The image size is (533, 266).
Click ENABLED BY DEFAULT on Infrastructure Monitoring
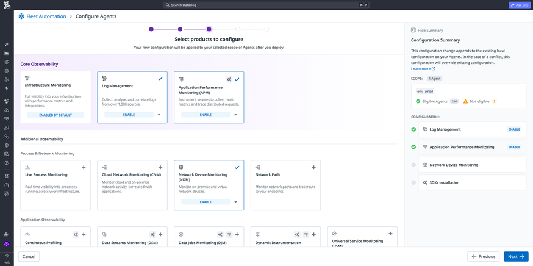(x=55, y=115)
